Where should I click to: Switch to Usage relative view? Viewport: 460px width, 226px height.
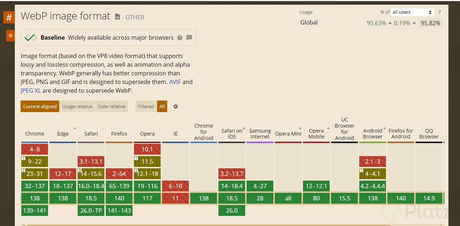[x=77, y=106]
